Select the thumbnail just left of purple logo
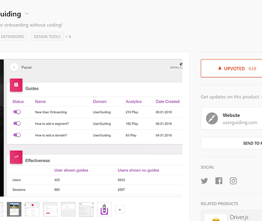Screen dimensions: 262x221 (86, 209)
